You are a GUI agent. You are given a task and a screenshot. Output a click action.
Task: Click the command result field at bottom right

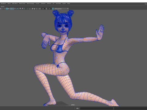click(130, 108)
